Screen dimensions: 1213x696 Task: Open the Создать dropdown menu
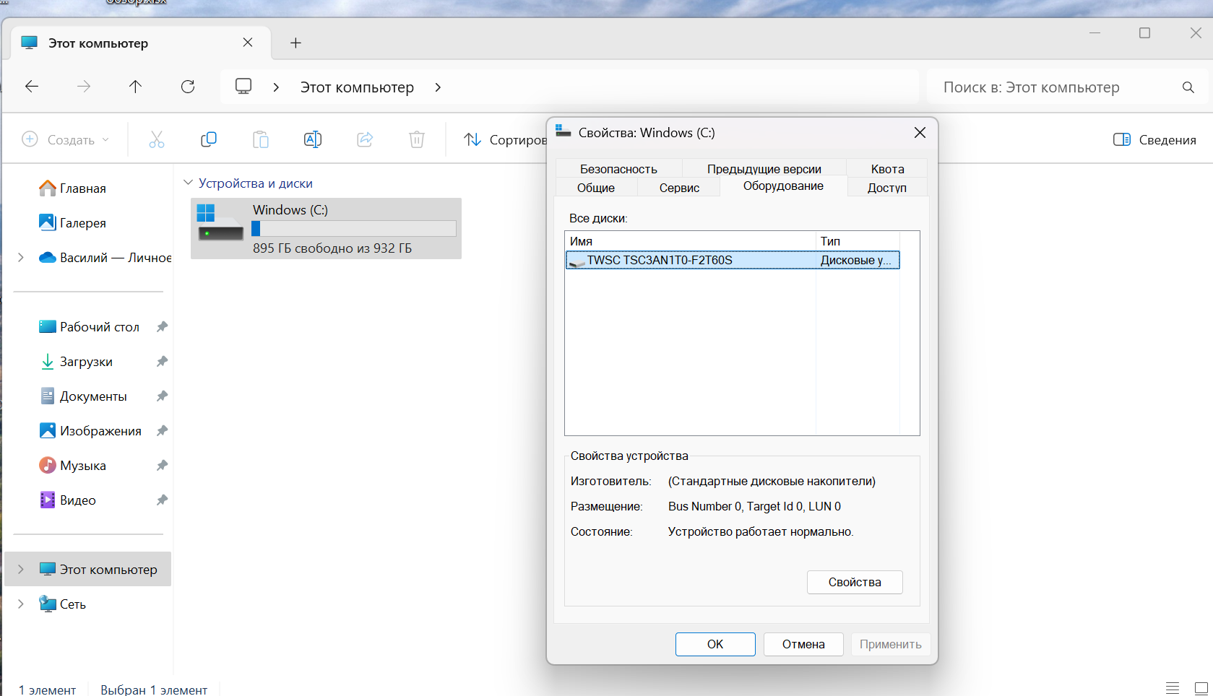[66, 139]
